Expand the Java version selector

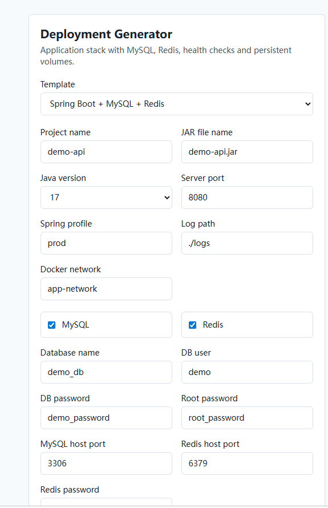pyautogui.click(x=106, y=197)
